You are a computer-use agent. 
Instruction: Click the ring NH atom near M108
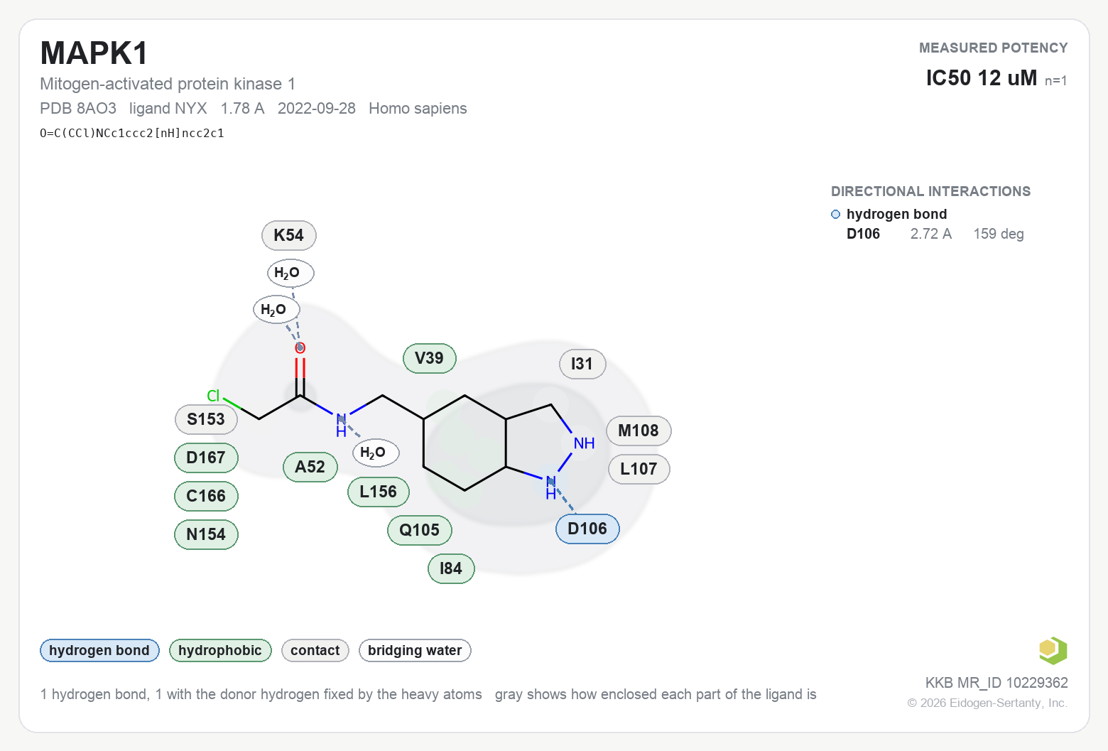coord(584,443)
